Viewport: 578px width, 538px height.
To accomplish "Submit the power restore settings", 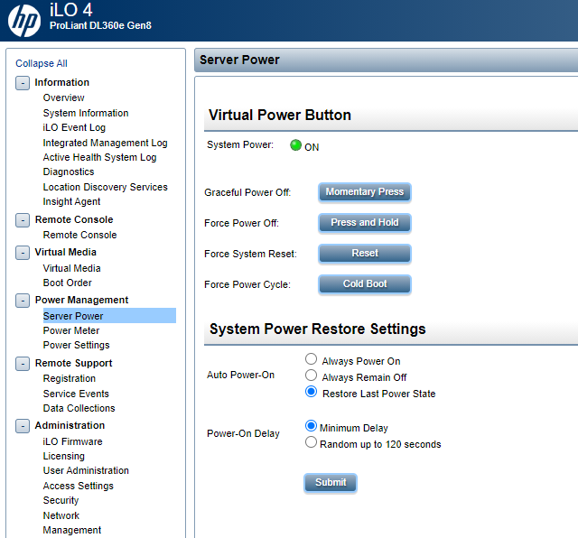I will [x=331, y=482].
